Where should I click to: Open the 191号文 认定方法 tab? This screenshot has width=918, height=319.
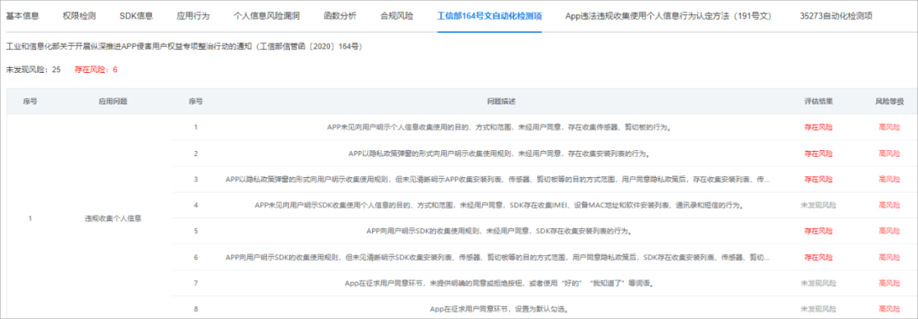pos(668,16)
